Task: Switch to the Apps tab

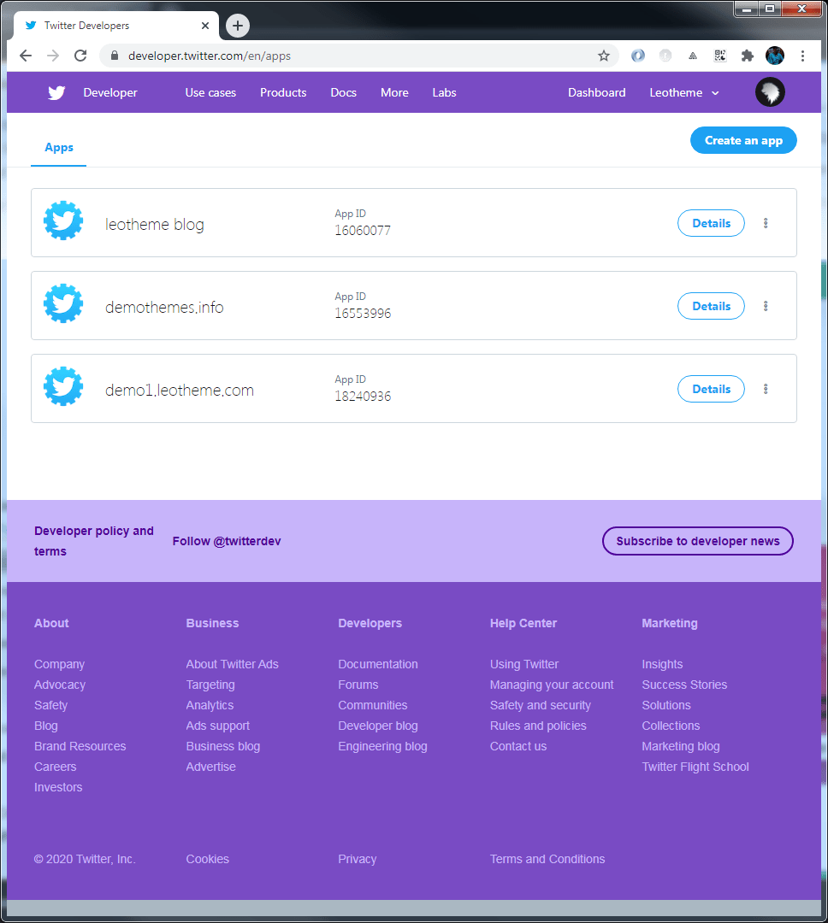Action: point(58,146)
